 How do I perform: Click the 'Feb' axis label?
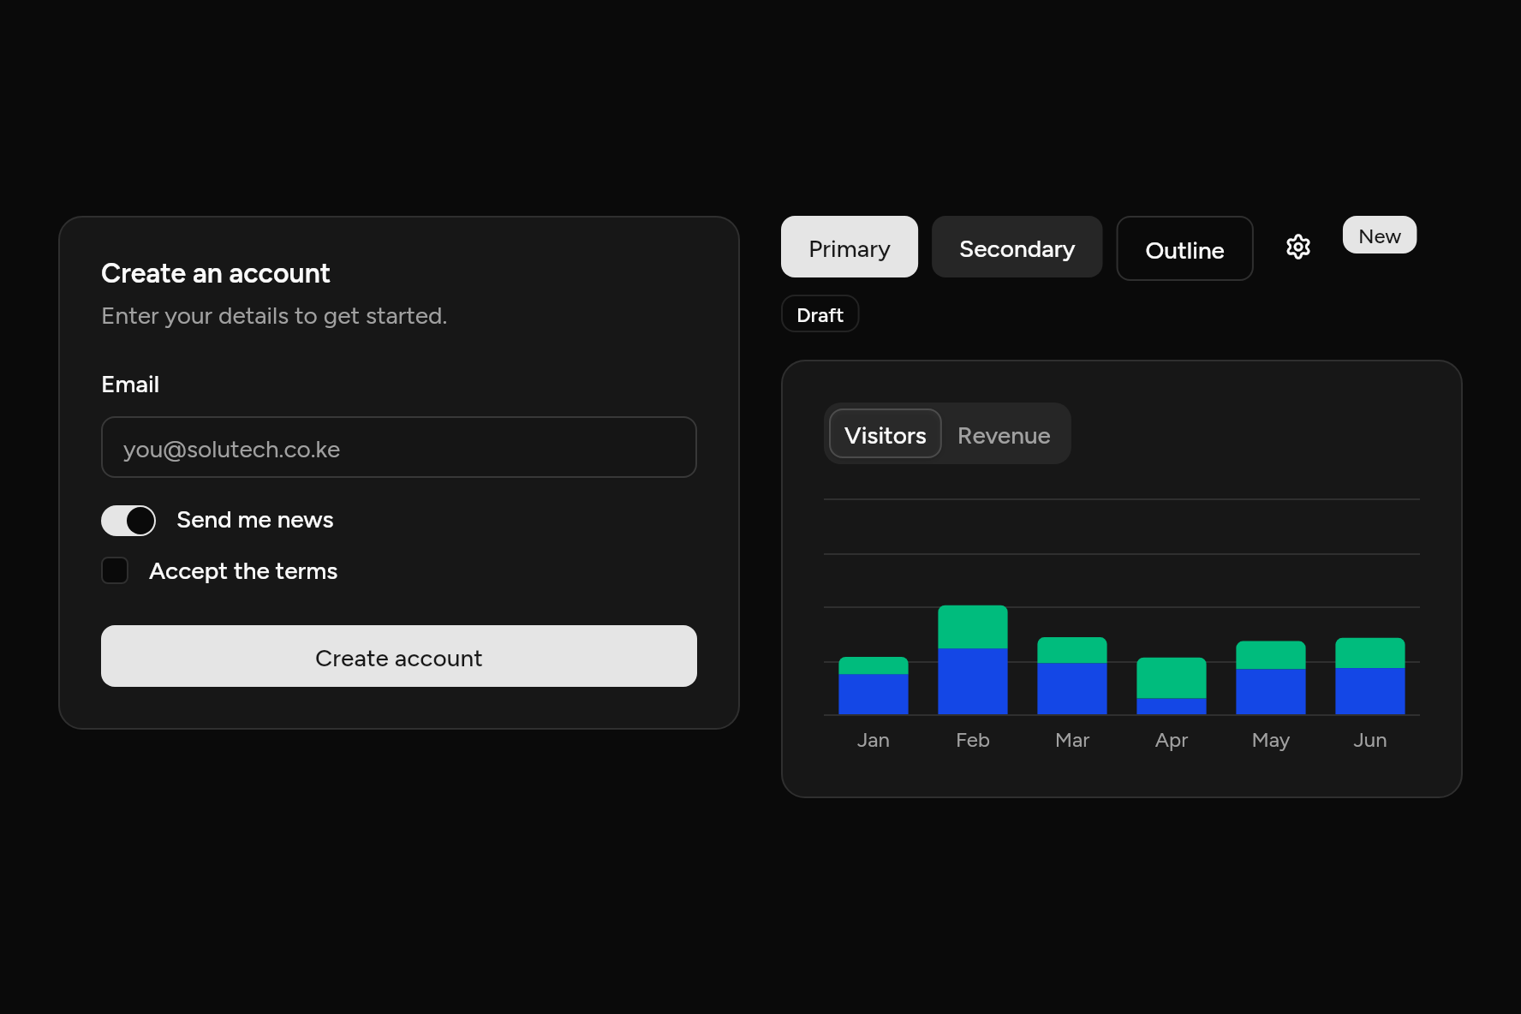tap(973, 740)
